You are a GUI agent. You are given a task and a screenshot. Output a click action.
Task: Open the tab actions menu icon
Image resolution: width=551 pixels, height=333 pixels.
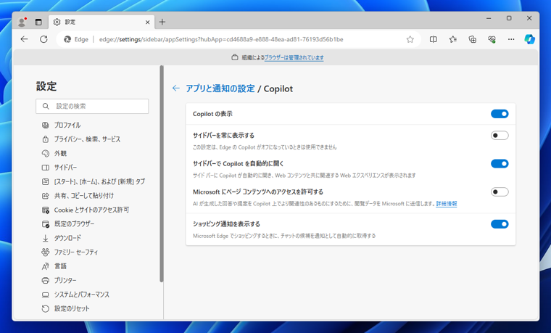(38, 22)
